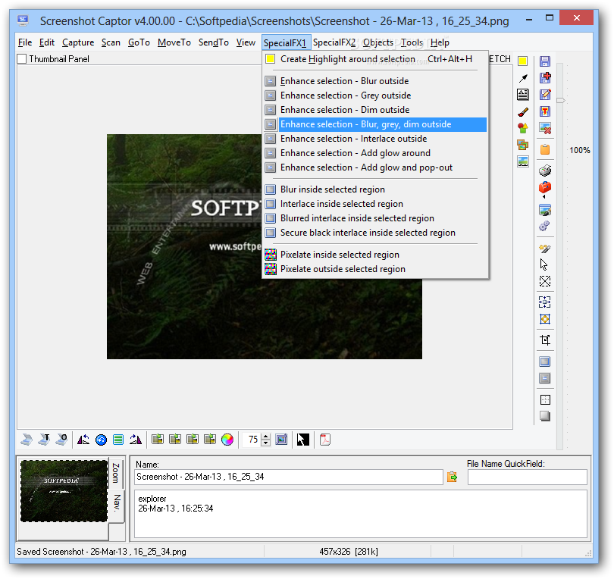Click the green lined page icon
Image resolution: width=614 pixels, height=579 pixels.
point(117,440)
